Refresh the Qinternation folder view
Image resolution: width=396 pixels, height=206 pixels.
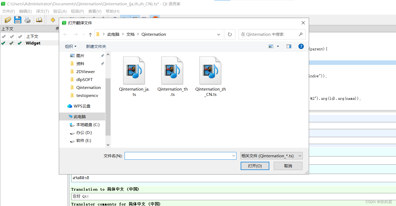pyautogui.click(x=230, y=34)
